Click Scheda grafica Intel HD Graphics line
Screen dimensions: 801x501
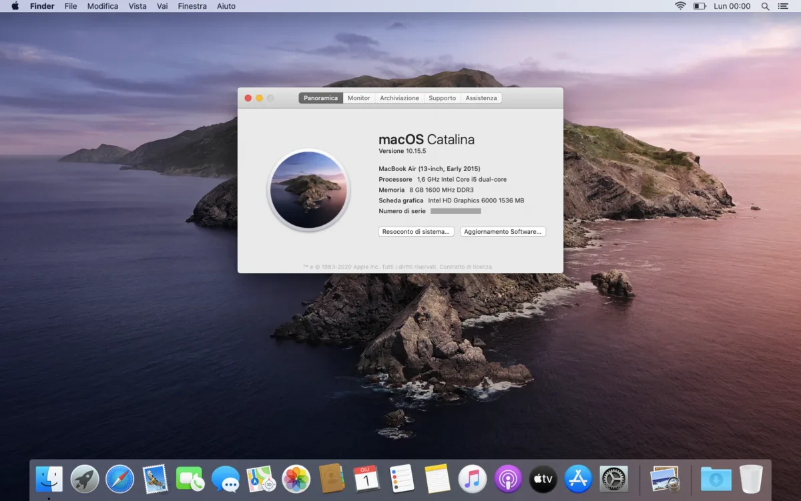pos(451,200)
